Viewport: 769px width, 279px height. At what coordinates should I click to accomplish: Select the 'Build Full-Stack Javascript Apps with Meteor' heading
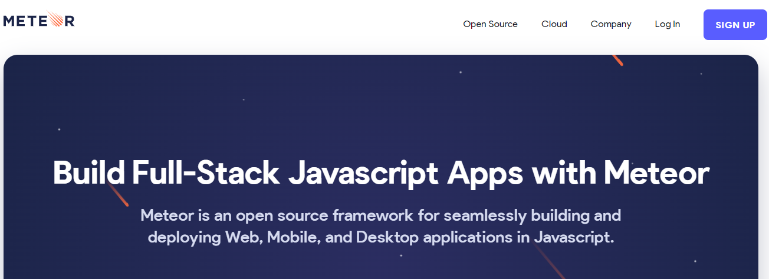[381, 174]
